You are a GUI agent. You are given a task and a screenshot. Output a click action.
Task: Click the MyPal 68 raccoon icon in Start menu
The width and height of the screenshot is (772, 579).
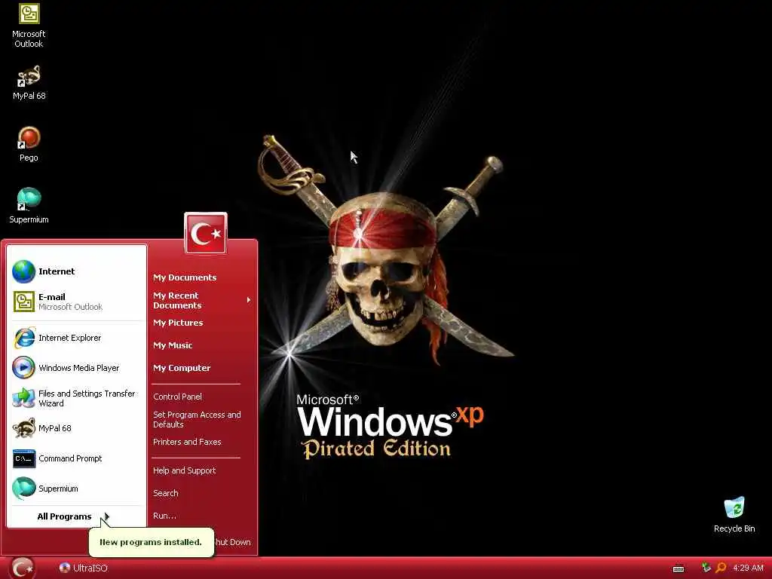23,428
